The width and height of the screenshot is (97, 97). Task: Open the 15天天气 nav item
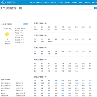(x=60, y=2)
